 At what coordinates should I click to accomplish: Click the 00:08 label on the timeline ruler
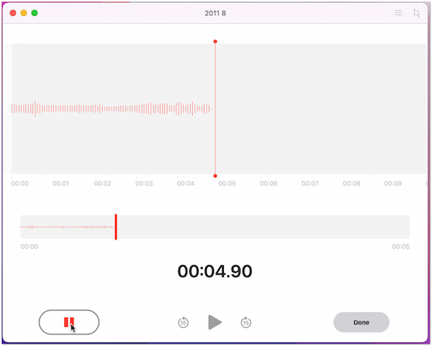tap(351, 184)
